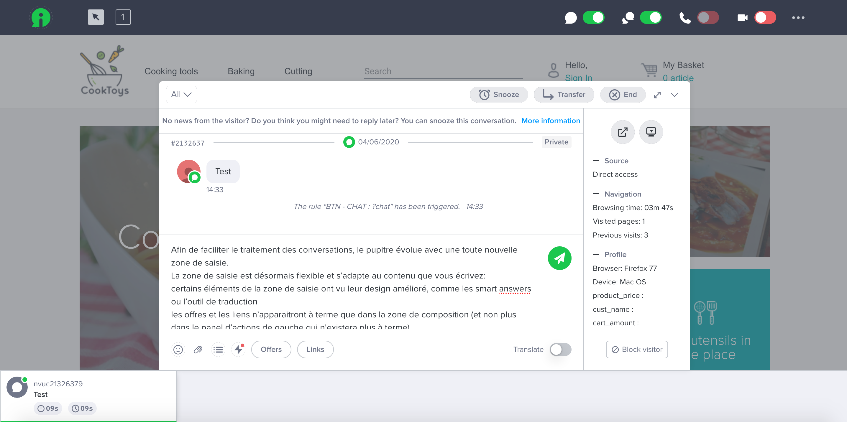The image size is (847, 422).
Task: Toggle third-party messaging availability switch
Action: (651, 17)
